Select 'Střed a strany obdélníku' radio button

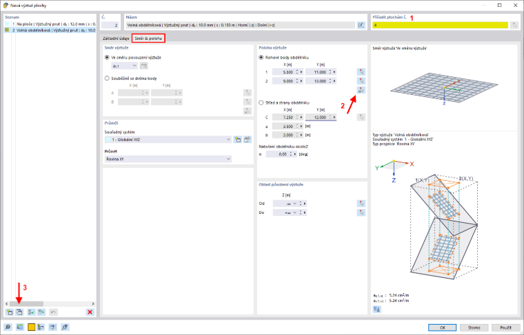(261, 102)
